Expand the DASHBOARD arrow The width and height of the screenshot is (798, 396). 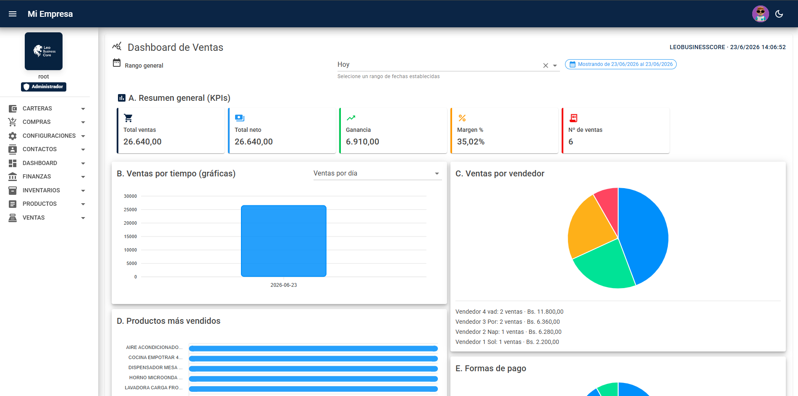tap(83, 163)
